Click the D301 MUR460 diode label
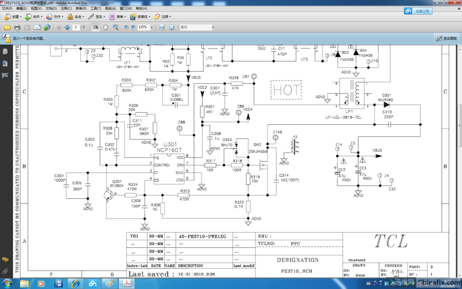The width and height of the screenshot is (462, 289). coord(385,97)
